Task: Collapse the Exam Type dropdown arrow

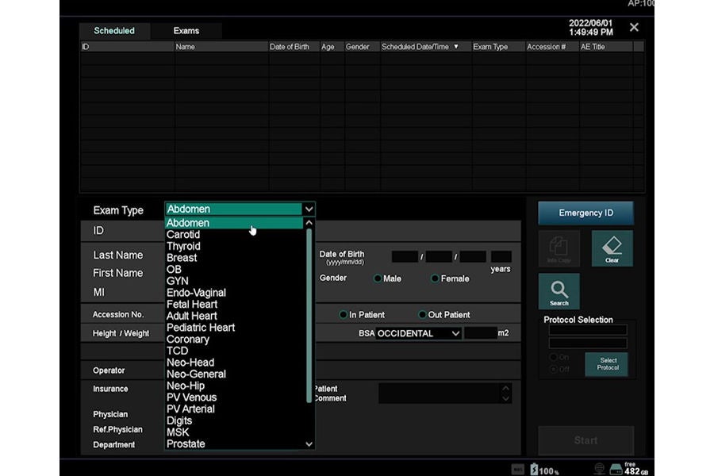Action: pos(309,209)
